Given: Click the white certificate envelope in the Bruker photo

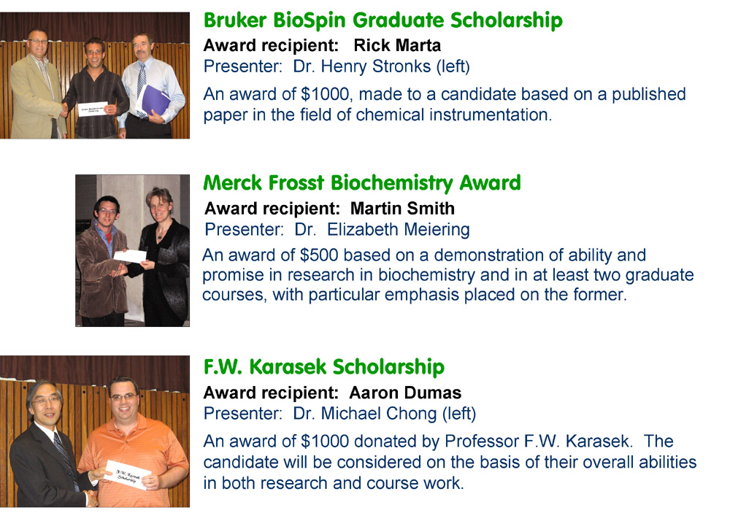Looking at the screenshot, I should click(91, 109).
